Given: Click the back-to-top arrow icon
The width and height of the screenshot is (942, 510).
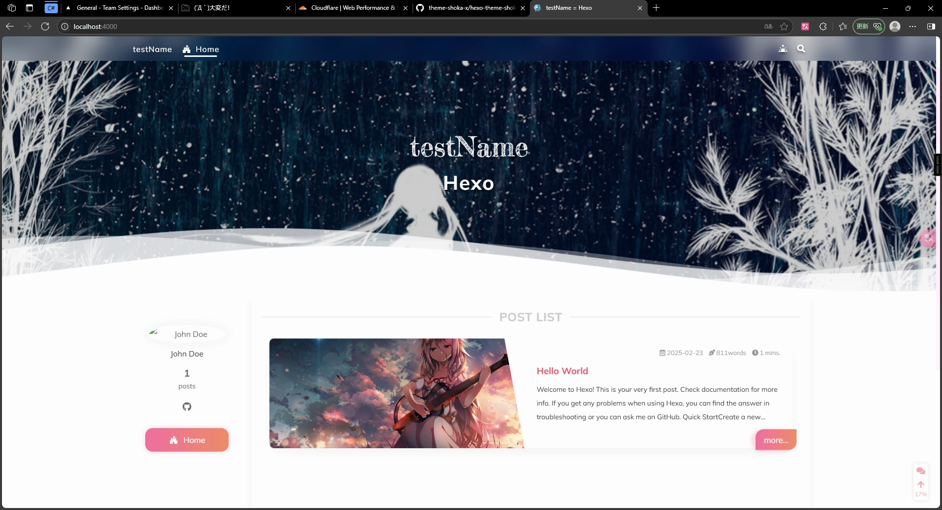Looking at the screenshot, I should (920, 484).
